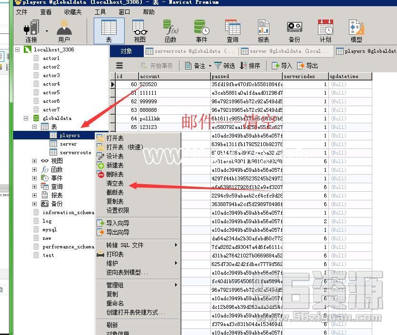Click the 函数 (Function) toolbar icon
397x335 pixels.
pos(170,30)
